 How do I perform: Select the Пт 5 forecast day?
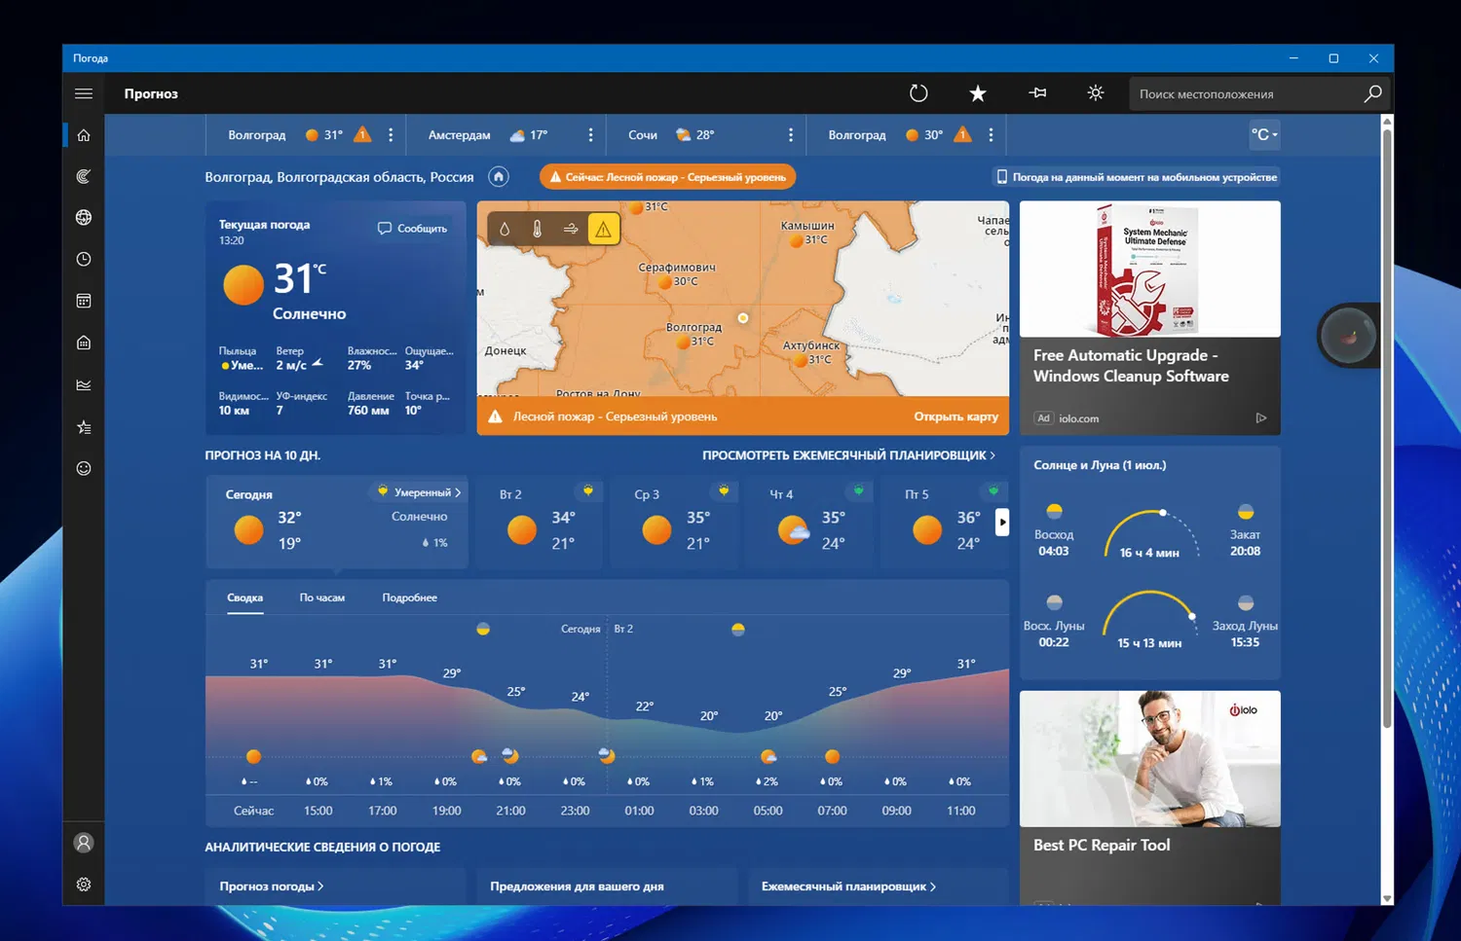pos(944,523)
